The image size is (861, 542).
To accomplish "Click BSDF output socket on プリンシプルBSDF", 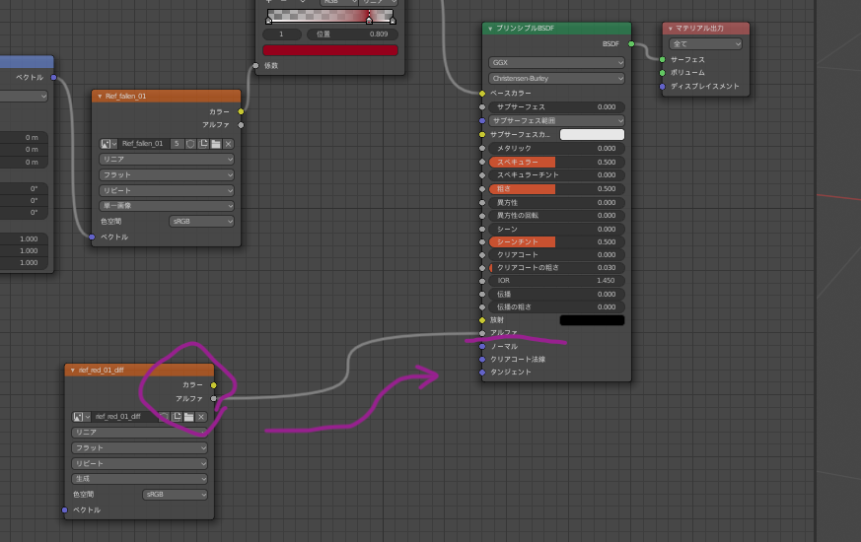I will 631,44.
